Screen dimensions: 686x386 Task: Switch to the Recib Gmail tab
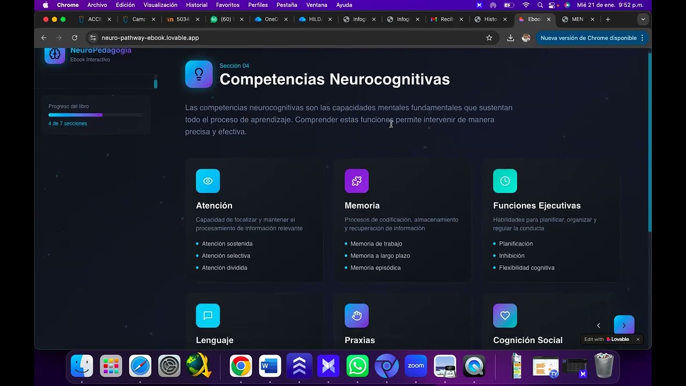tap(447, 19)
